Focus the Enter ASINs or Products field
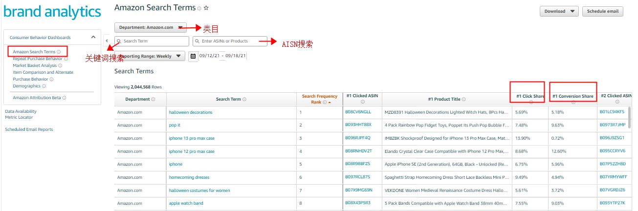The image size is (638, 211). coord(230,41)
